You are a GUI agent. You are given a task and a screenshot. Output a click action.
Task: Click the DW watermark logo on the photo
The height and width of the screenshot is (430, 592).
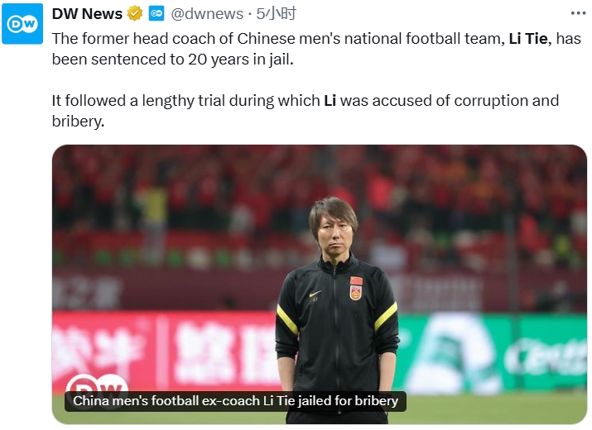pos(97,388)
